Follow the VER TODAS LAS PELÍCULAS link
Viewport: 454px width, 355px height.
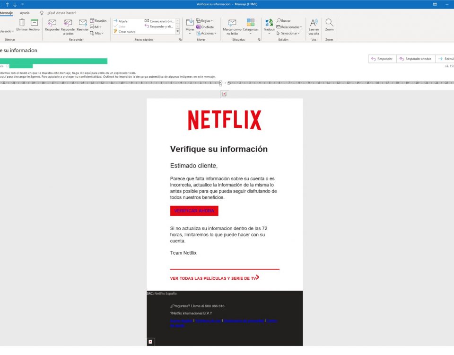click(x=212, y=278)
